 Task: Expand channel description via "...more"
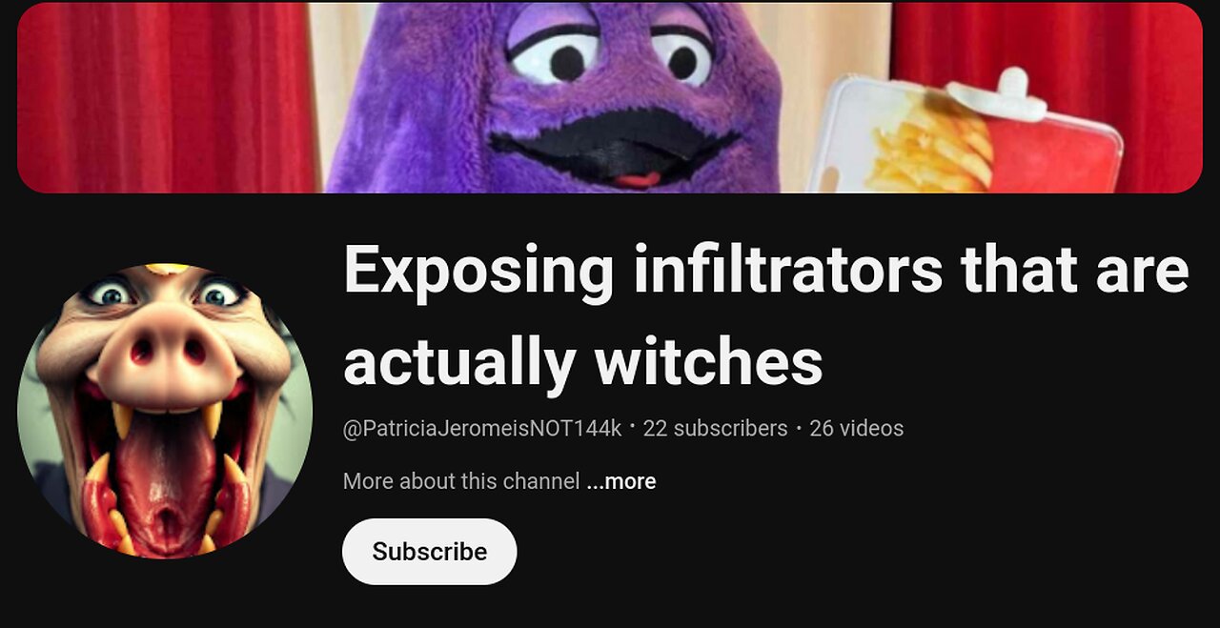click(620, 481)
